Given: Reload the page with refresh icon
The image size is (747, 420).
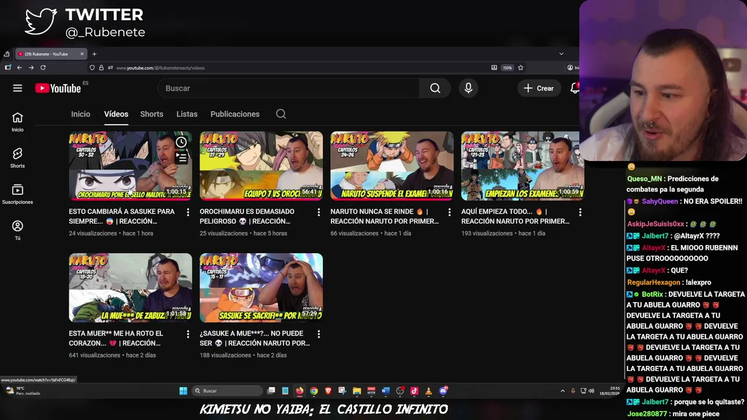Looking at the screenshot, I should [43, 68].
